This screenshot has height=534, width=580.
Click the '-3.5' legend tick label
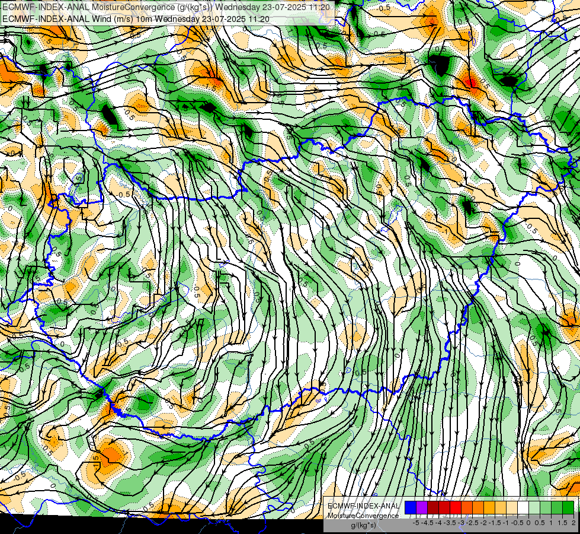[450, 523]
